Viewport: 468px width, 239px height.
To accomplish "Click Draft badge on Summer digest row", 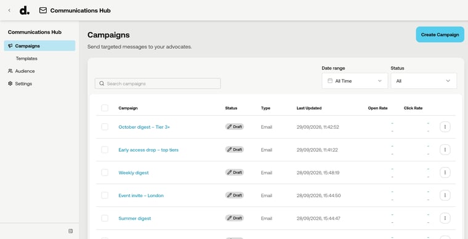I will point(234,218).
